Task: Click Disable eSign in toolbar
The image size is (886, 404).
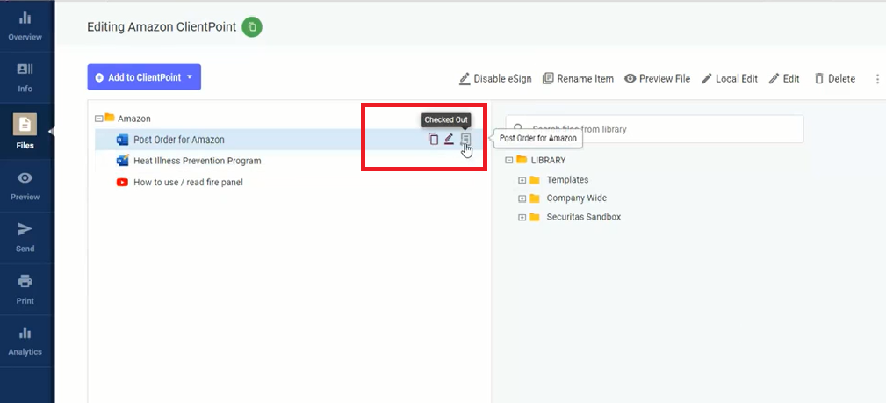Action: pos(495,78)
